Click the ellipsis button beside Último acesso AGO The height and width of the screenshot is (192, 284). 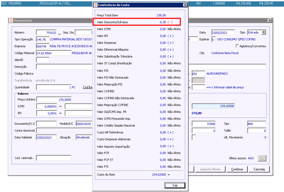coord(262,158)
